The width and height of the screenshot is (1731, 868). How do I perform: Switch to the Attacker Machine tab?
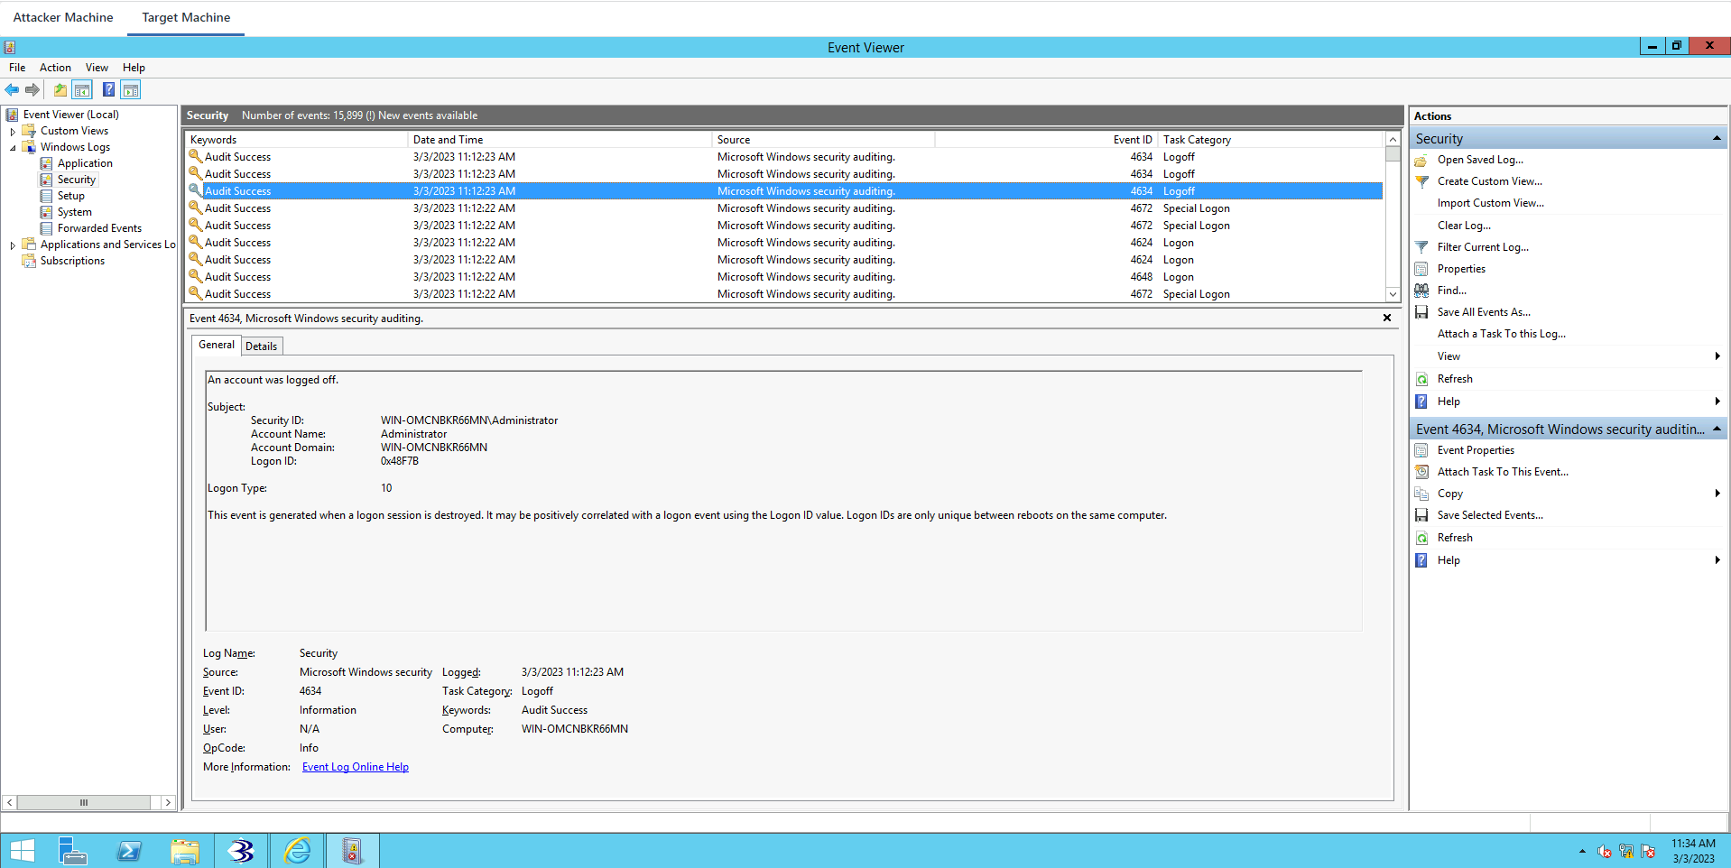click(x=63, y=17)
